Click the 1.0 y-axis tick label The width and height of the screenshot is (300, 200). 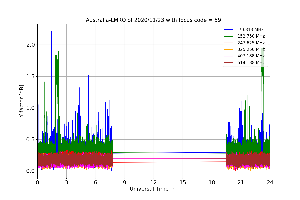click(x=30, y=108)
